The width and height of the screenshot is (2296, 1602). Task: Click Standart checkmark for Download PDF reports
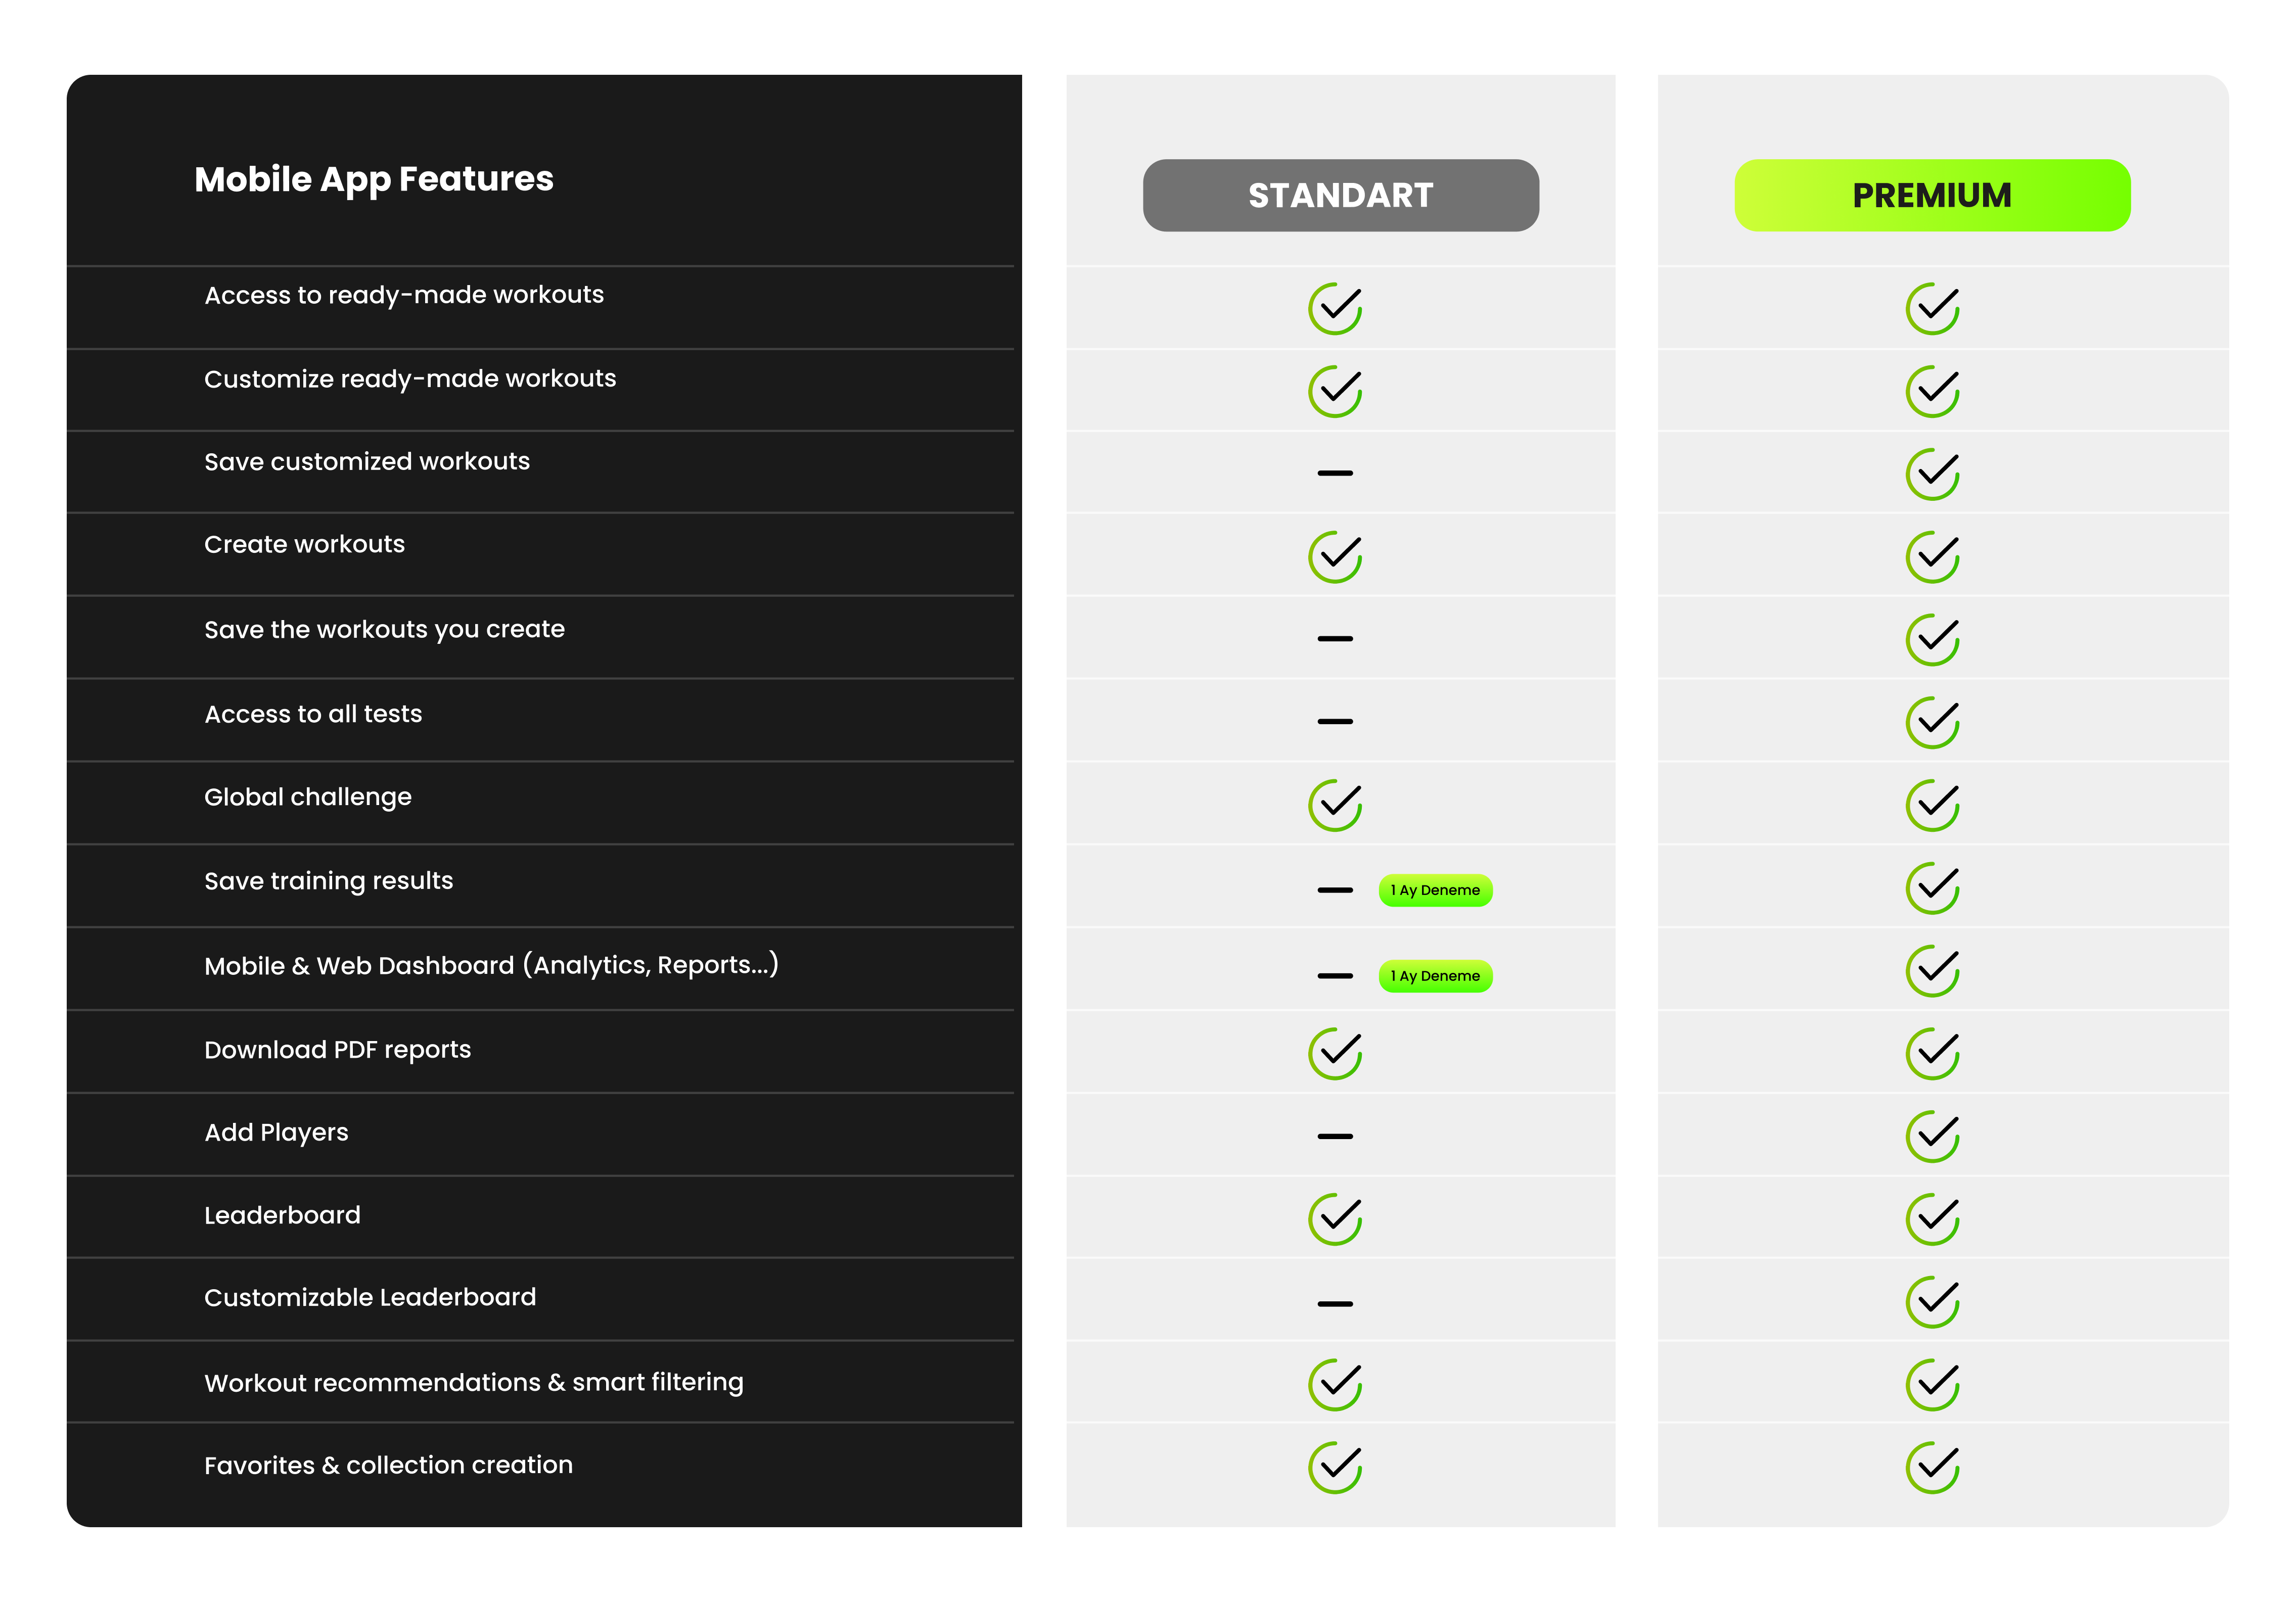pyautogui.click(x=1335, y=1054)
